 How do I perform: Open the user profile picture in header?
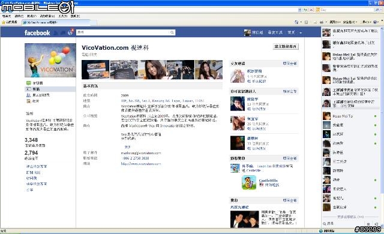tap(247, 32)
